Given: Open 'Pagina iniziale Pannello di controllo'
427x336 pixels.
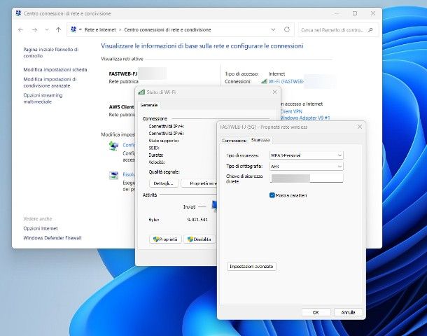Looking at the screenshot, I should 51,52.
